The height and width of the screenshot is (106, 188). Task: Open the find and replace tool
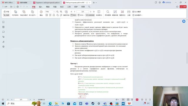pos(108,13)
